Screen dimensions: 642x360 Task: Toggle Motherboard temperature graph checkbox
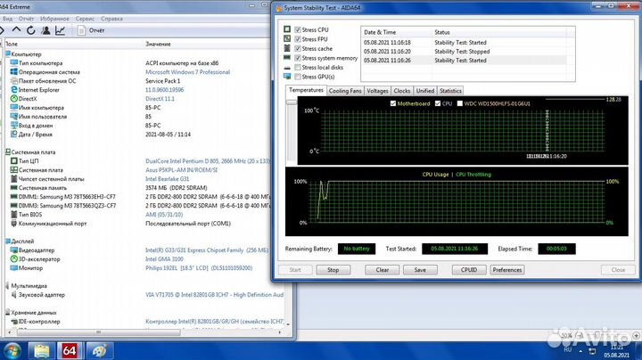[x=393, y=103]
